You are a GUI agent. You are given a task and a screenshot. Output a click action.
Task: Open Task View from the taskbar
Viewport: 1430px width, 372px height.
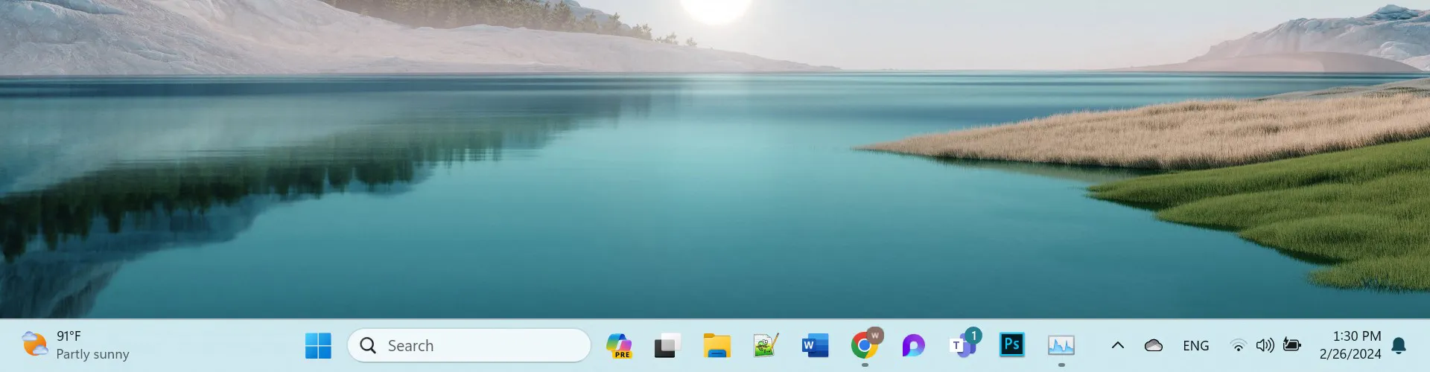(x=667, y=345)
